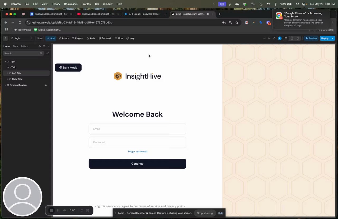Expand the Left Side tree node

click(x=8, y=73)
